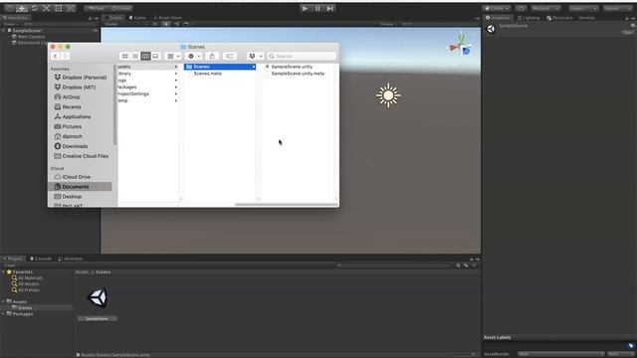Select the Transform tool in Unity toolbar
This screenshot has width=637, height=358.
(71, 8)
